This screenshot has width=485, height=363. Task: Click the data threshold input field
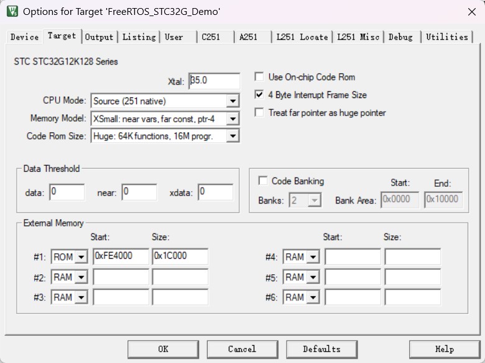67,192
